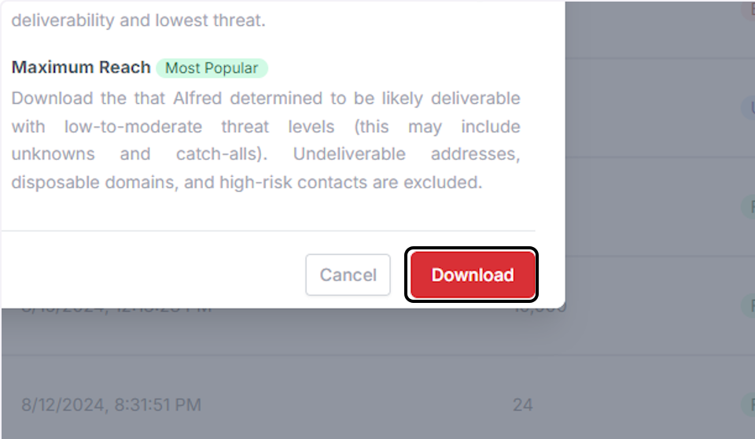Click the Maximum Reach description paragraph

click(266, 140)
